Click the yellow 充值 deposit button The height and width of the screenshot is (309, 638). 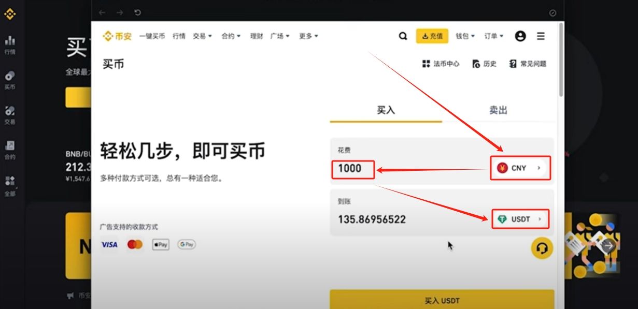pos(432,36)
